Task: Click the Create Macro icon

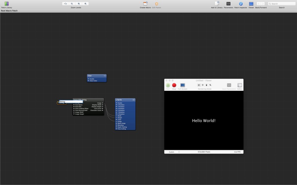Action: tap(145, 3)
